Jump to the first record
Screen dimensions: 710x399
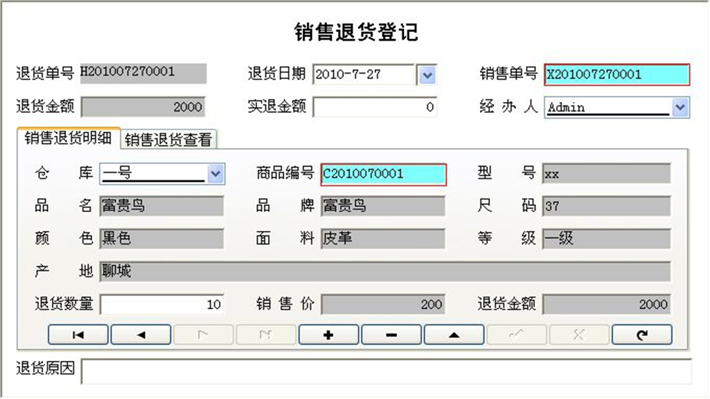(x=78, y=334)
